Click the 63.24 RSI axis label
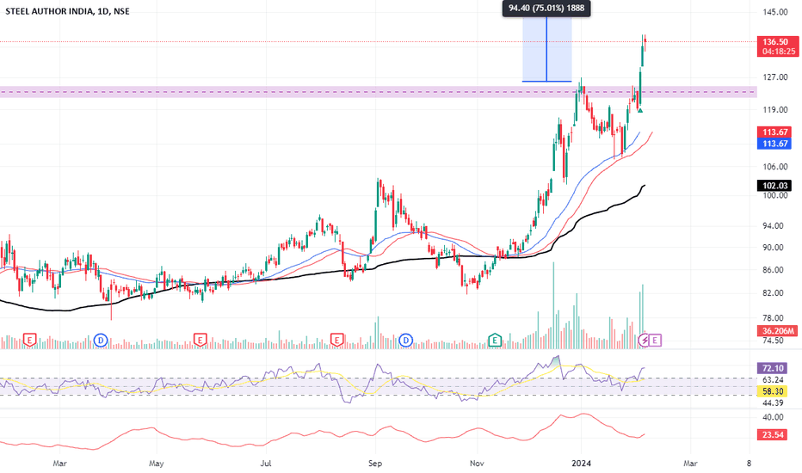This screenshot has width=802, height=473. [x=773, y=380]
